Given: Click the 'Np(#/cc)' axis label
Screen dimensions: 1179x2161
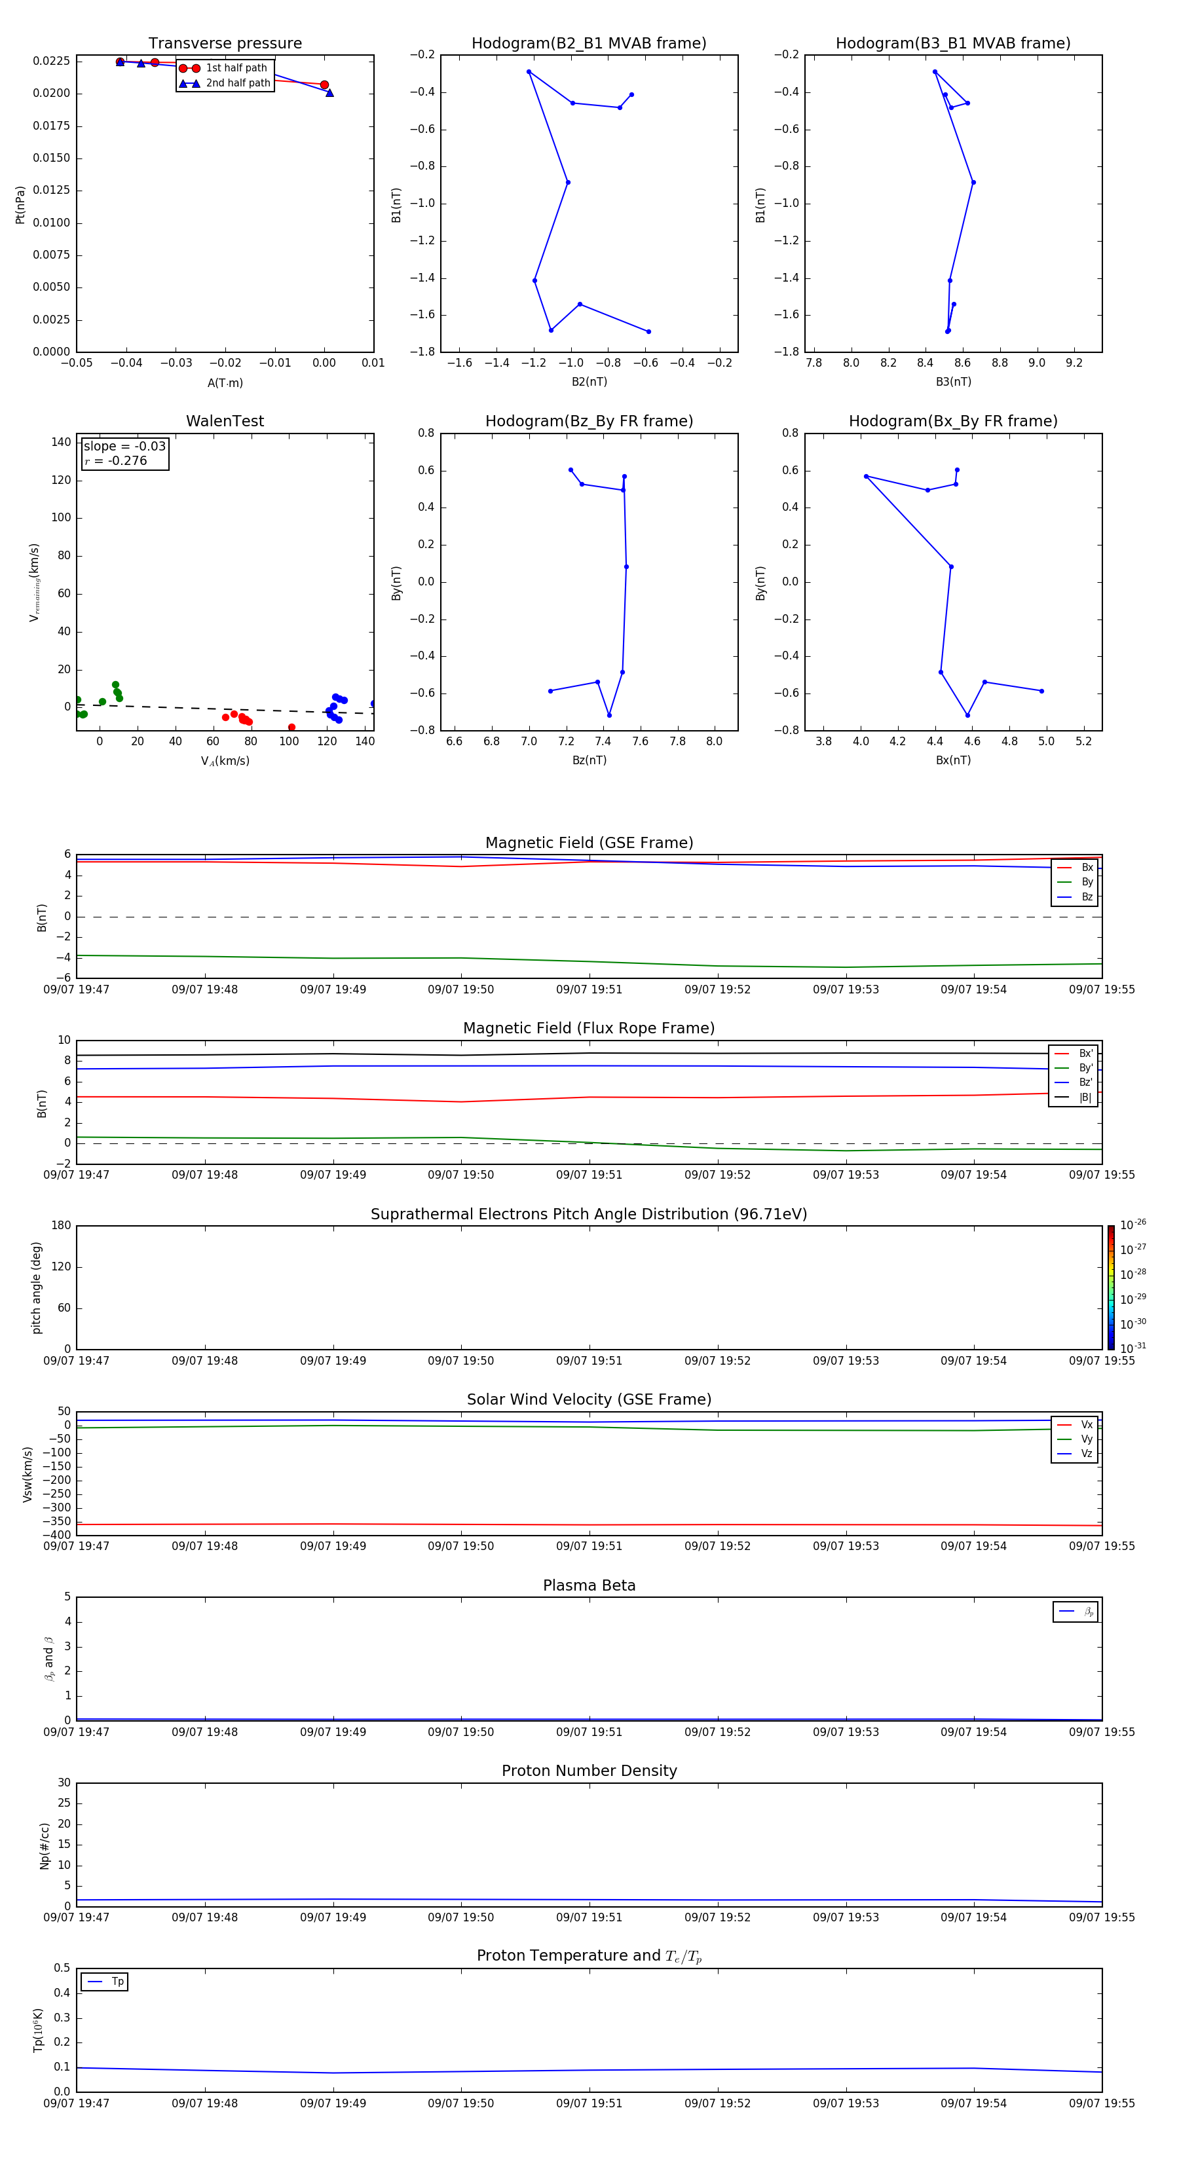Looking at the screenshot, I should pyautogui.click(x=45, y=1845).
